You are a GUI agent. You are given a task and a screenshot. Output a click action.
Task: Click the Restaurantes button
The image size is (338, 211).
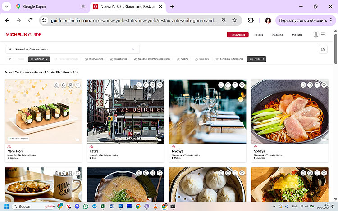[x=238, y=35]
